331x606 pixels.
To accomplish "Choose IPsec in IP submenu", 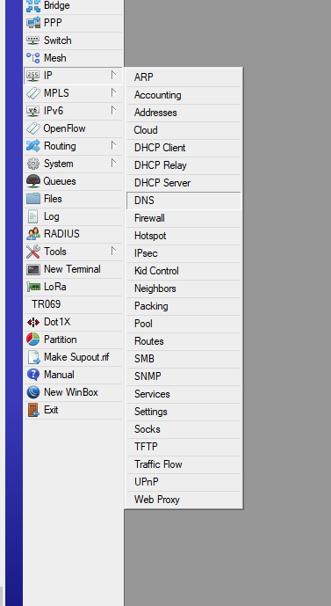I will click(x=183, y=253).
